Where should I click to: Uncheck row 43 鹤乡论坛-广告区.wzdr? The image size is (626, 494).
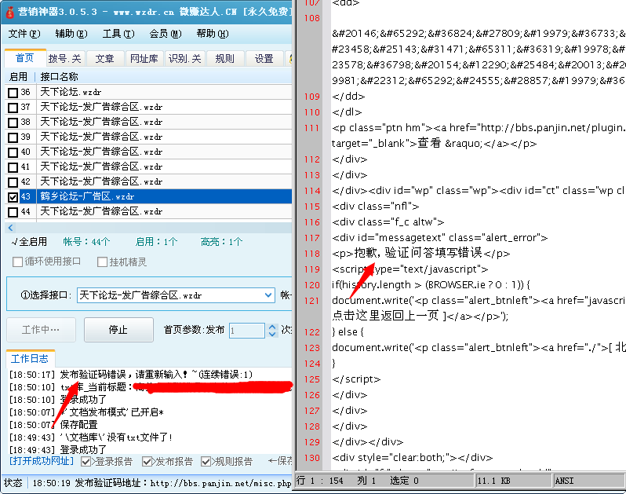[13, 197]
